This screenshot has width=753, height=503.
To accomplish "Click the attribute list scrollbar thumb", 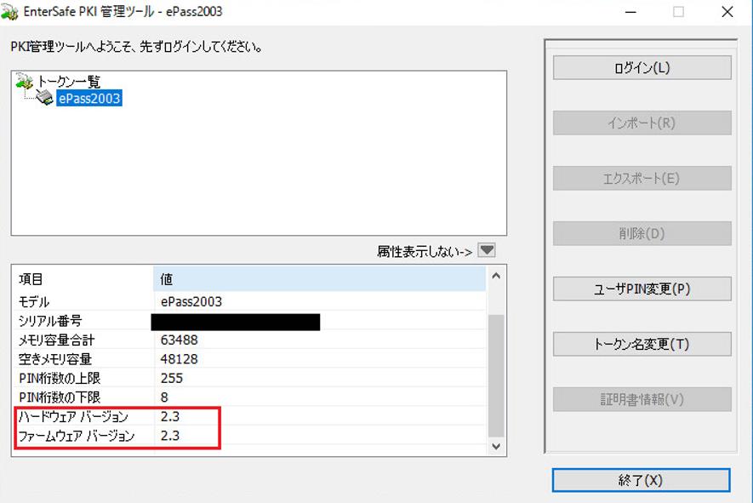I will point(496,374).
